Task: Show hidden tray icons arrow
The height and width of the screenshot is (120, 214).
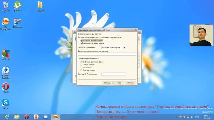Action: tap(177, 117)
